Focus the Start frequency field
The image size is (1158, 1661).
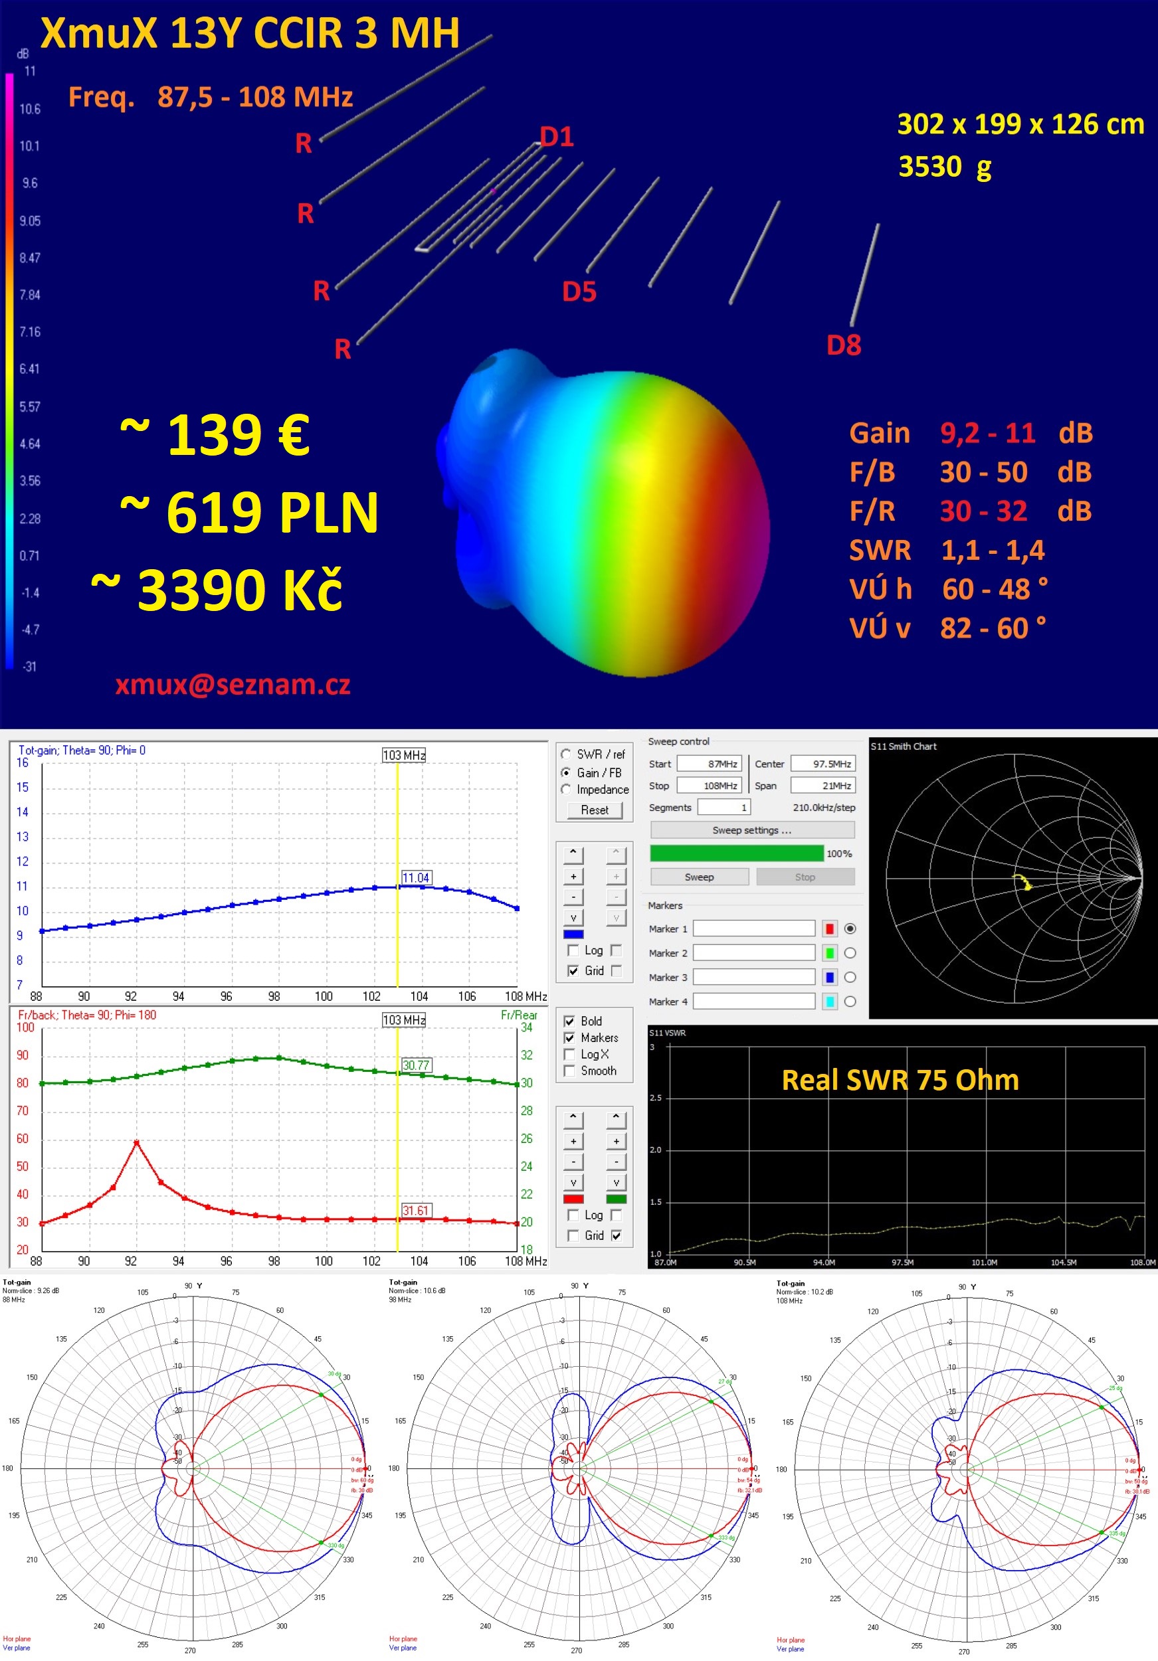[x=710, y=763]
